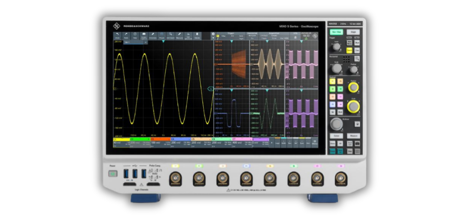
Task: Select the Measure tool icon
Action: (x=179, y=36)
